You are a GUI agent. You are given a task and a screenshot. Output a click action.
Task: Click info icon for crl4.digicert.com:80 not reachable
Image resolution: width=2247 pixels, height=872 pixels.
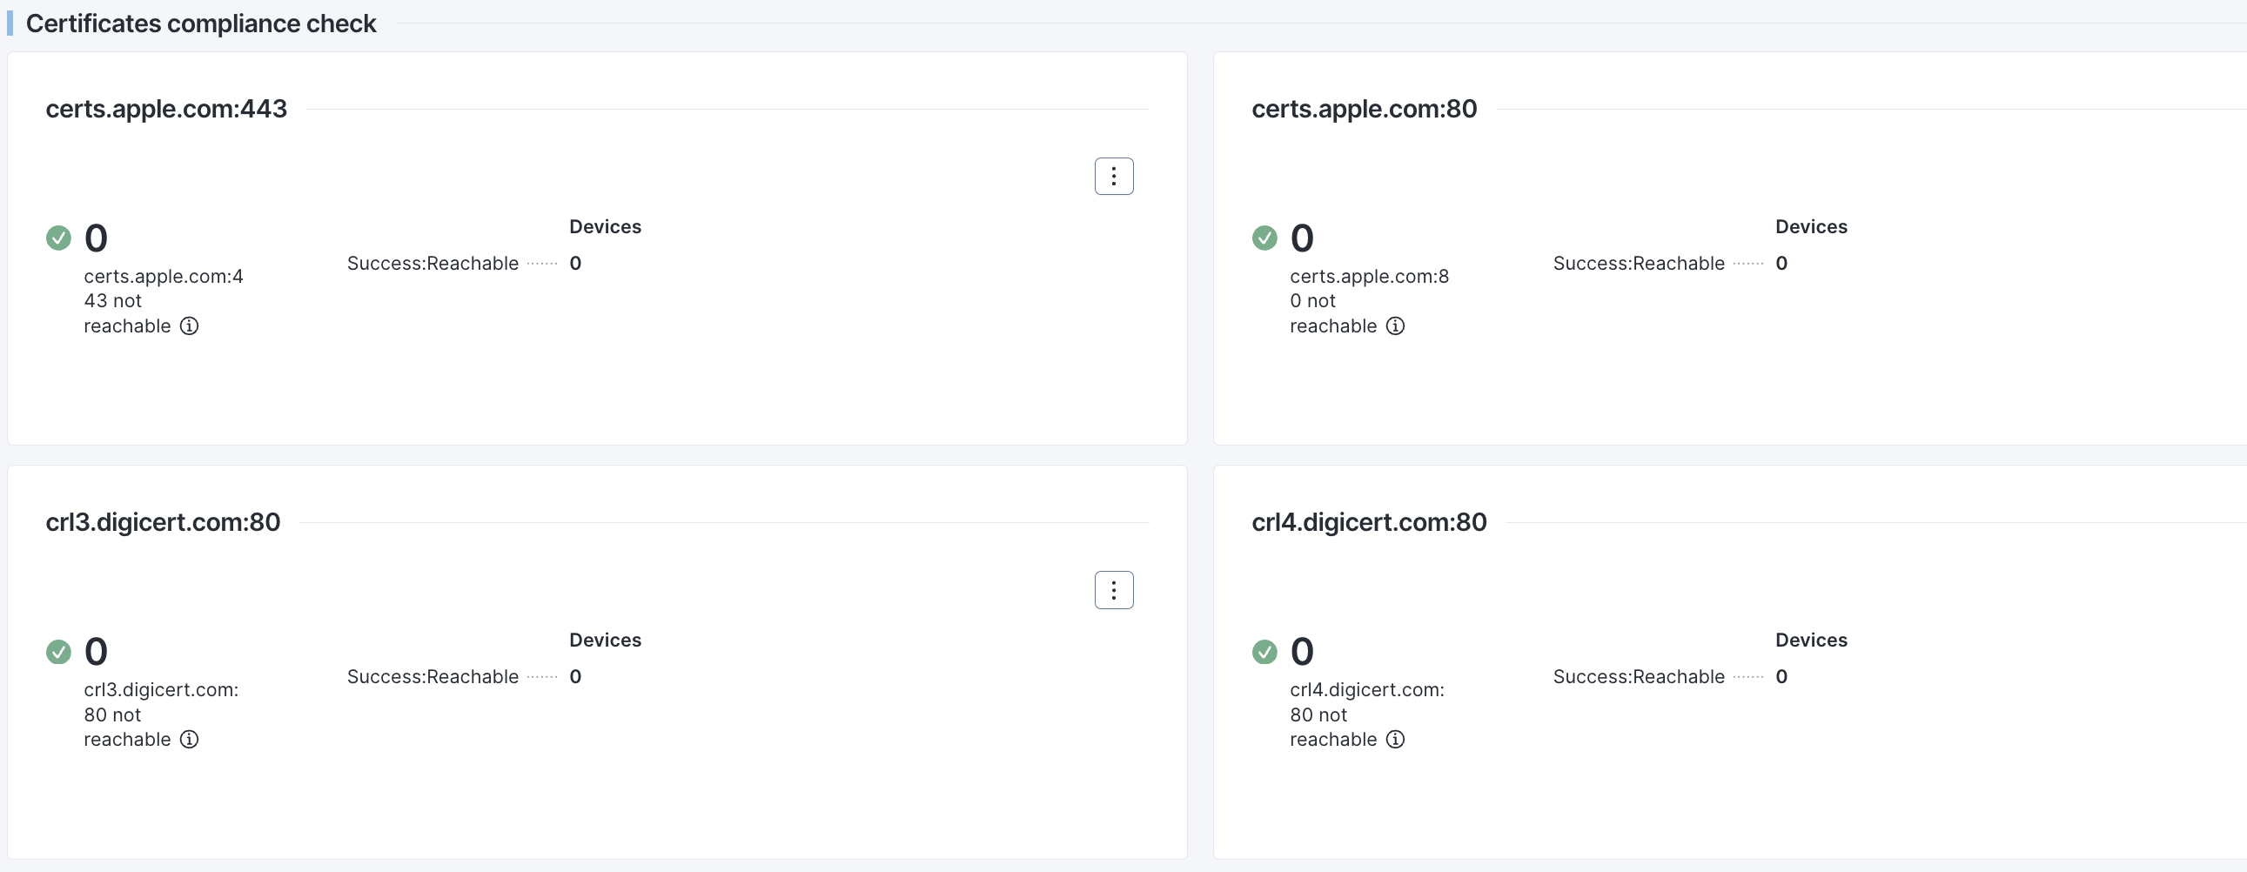pyautogui.click(x=1396, y=740)
